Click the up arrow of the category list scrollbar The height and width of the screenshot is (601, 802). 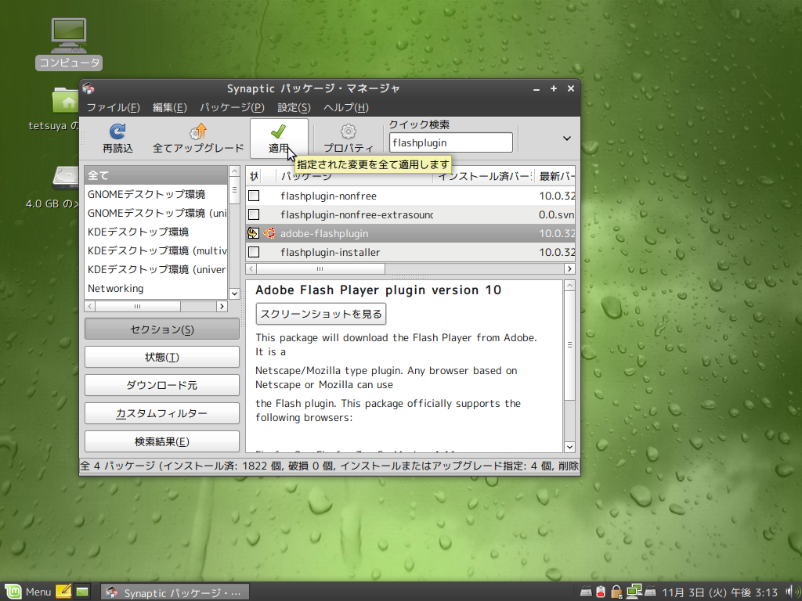pyautogui.click(x=234, y=171)
